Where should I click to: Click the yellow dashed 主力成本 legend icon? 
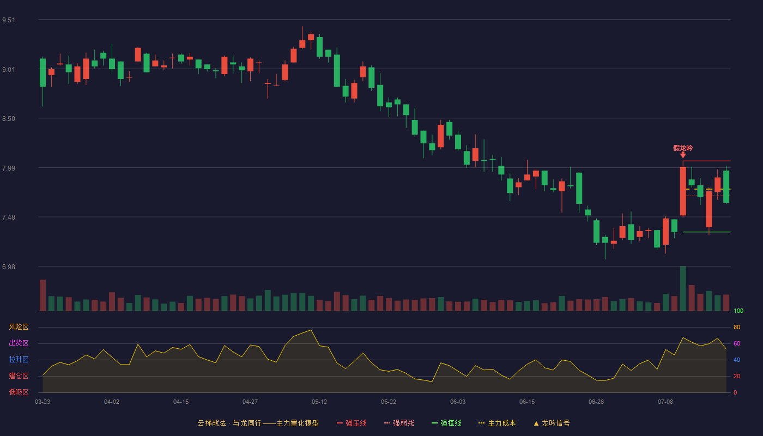pyautogui.click(x=481, y=423)
